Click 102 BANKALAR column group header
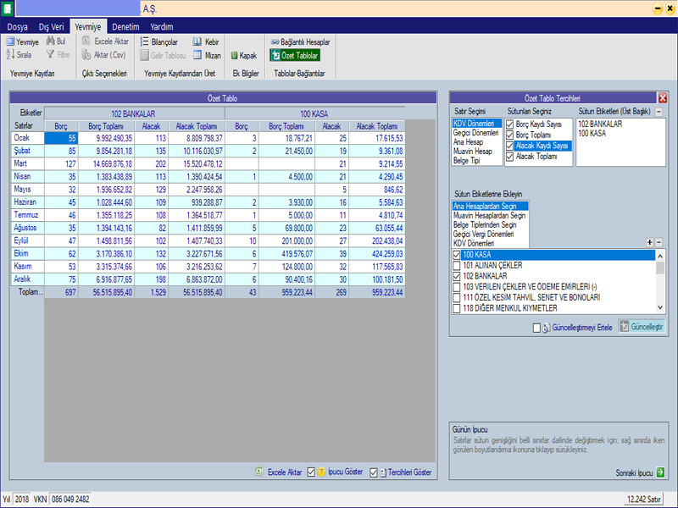The height and width of the screenshot is (508, 678). tap(134, 113)
